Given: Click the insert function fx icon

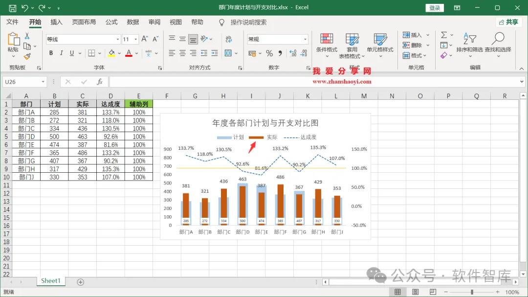Looking at the screenshot, I should (x=99, y=82).
